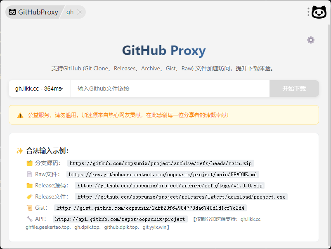Select the gh tab
This screenshot has width=331, height=249.
point(70,12)
